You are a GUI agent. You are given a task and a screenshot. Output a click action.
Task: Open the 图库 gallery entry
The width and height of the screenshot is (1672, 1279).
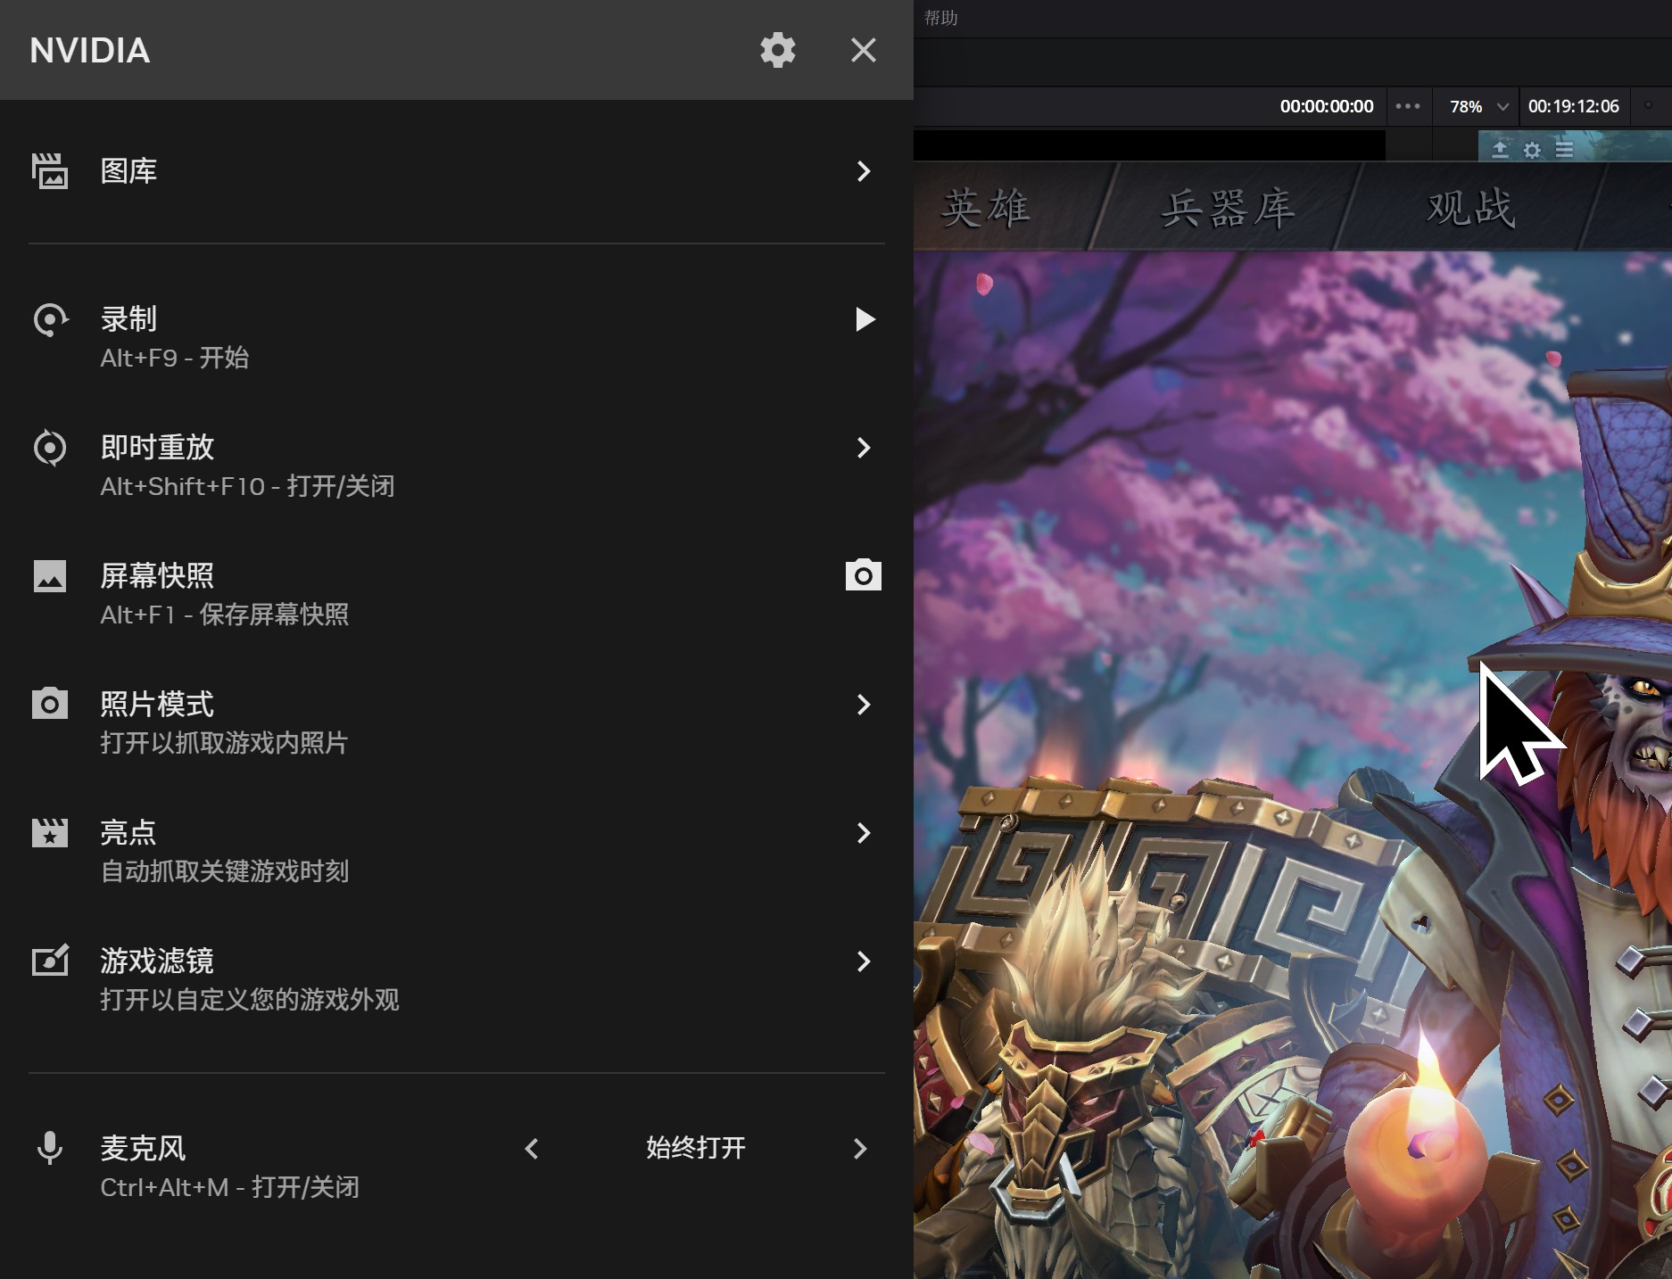click(457, 171)
